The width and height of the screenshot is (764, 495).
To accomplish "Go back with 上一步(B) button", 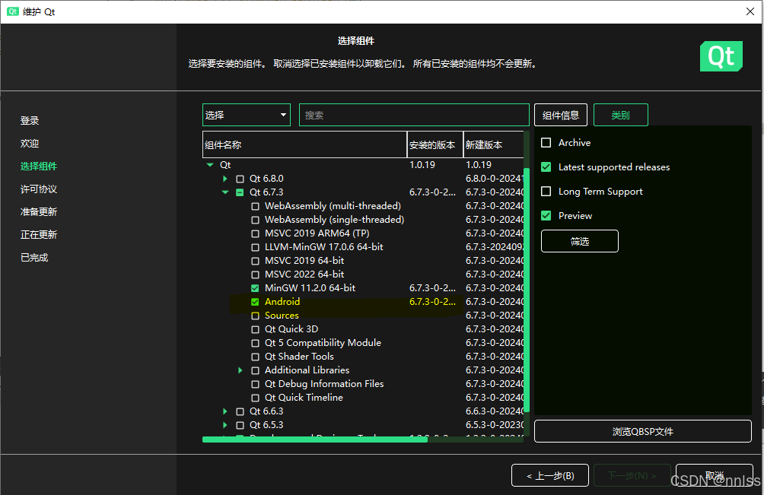I will pos(550,475).
